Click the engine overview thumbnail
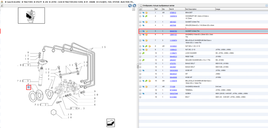The image size is (268, 128). coord(31,15)
